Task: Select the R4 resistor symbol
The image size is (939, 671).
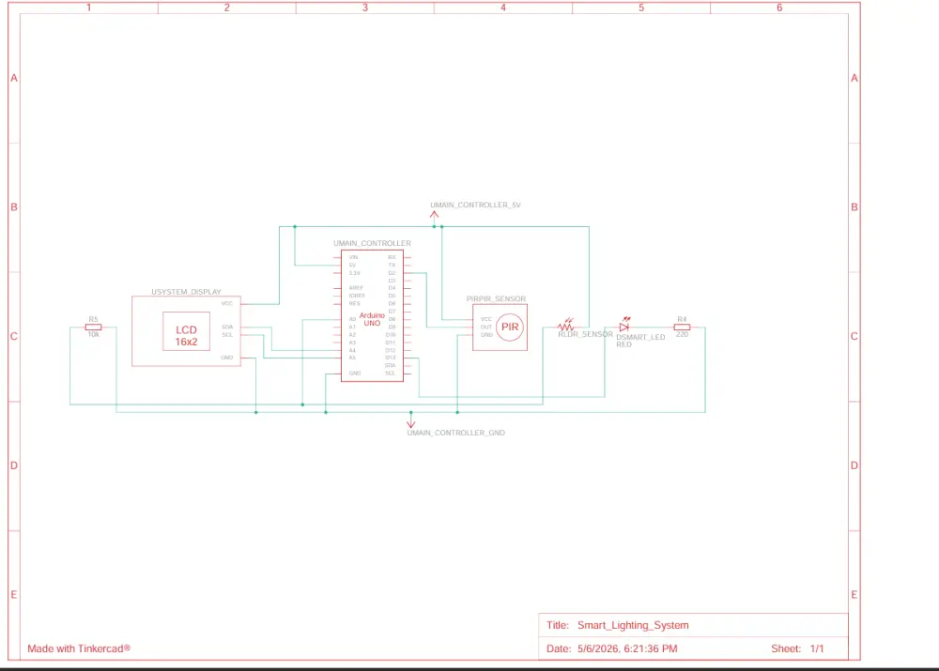Action: [x=682, y=328]
